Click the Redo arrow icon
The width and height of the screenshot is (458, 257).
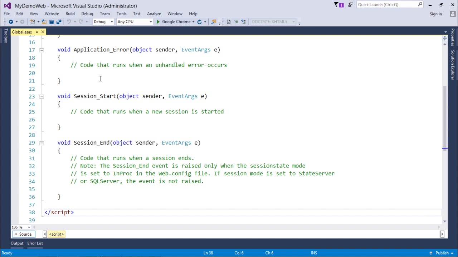[x=81, y=22]
